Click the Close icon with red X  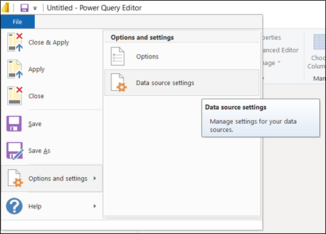point(15,96)
